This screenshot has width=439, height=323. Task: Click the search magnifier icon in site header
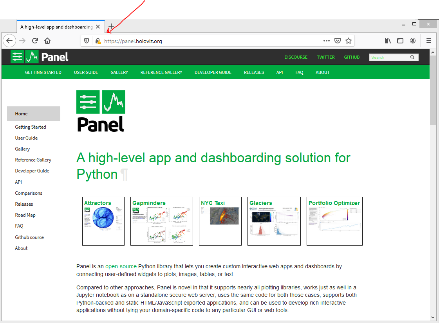coord(412,57)
